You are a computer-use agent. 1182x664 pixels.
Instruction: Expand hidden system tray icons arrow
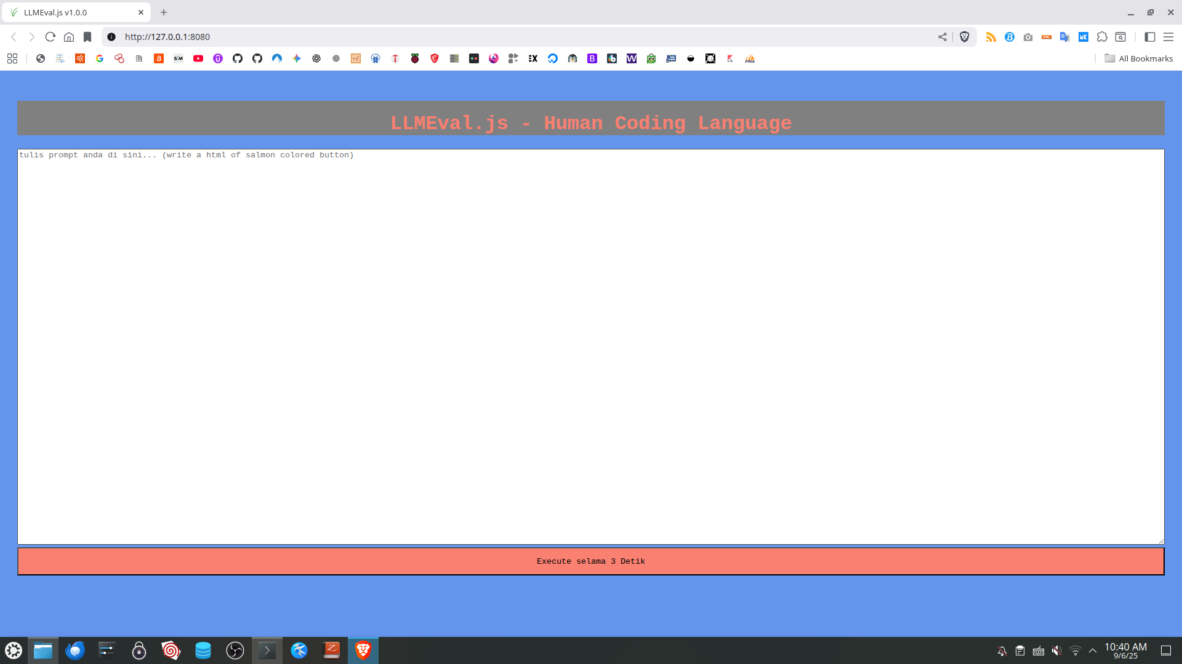1093,650
